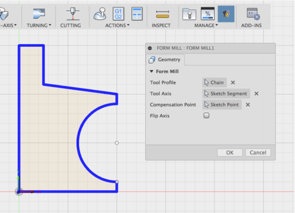Open the Add-Ins scripts icon

coord(253,14)
